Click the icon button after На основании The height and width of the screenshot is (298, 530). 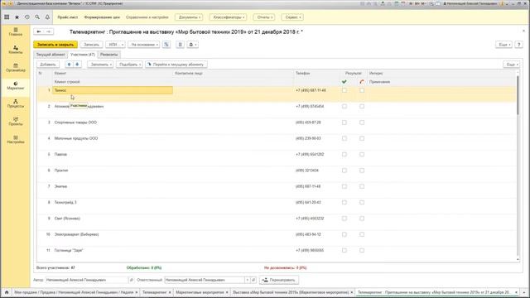coord(166,45)
